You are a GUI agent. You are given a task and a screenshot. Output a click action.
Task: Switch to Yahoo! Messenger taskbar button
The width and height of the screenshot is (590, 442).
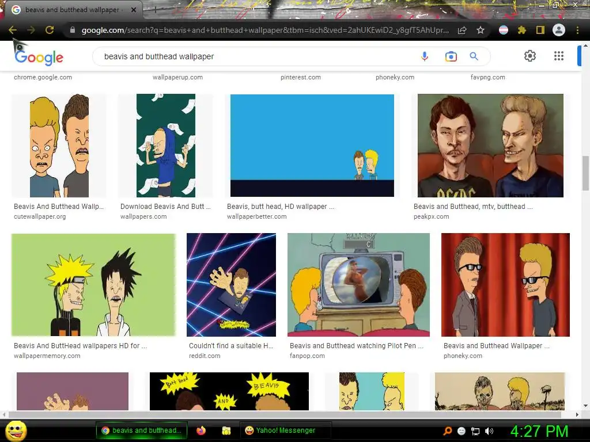(x=285, y=430)
